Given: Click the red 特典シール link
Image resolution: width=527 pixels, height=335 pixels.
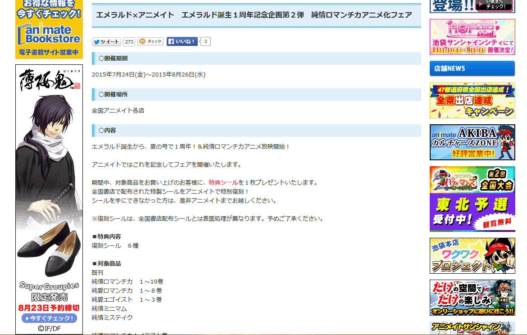Looking at the screenshot, I should [223, 182].
